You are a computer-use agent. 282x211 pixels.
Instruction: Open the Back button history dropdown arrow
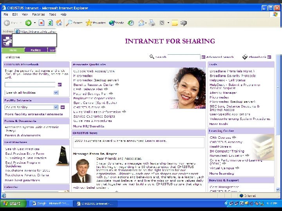pyautogui.click(x=21, y=23)
